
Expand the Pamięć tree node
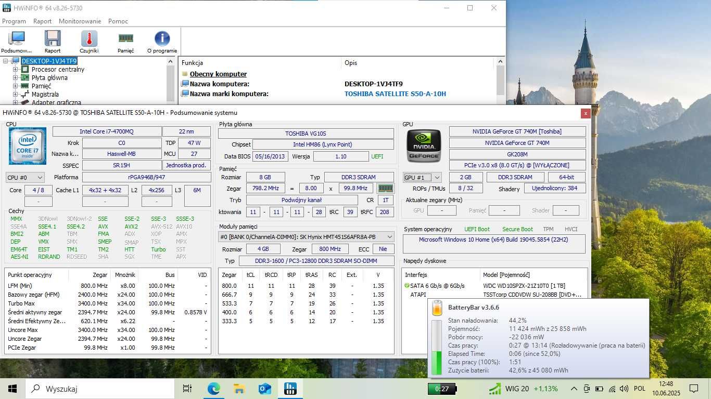pyautogui.click(x=16, y=86)
